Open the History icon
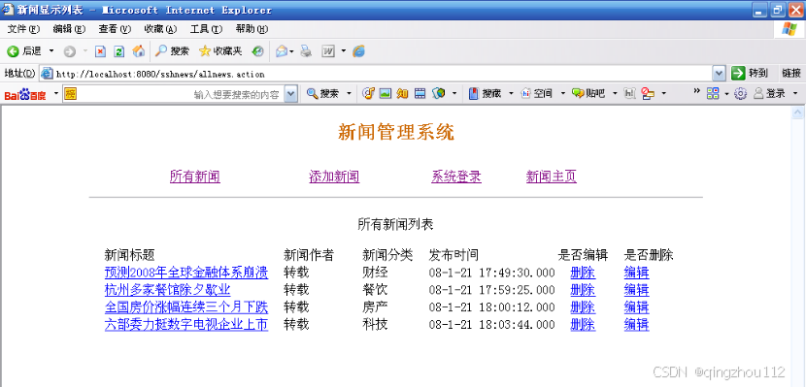806x387 pixels. pyautogui.click(x=258, y=51)
